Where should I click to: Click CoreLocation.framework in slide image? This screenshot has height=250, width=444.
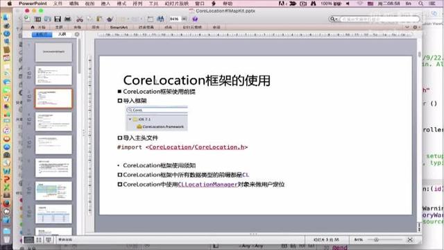point(163,126)
